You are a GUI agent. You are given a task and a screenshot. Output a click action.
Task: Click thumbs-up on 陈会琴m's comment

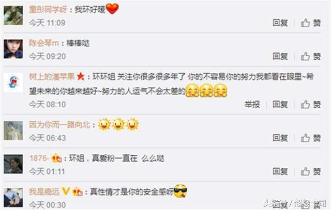click(x=311, y=56)
